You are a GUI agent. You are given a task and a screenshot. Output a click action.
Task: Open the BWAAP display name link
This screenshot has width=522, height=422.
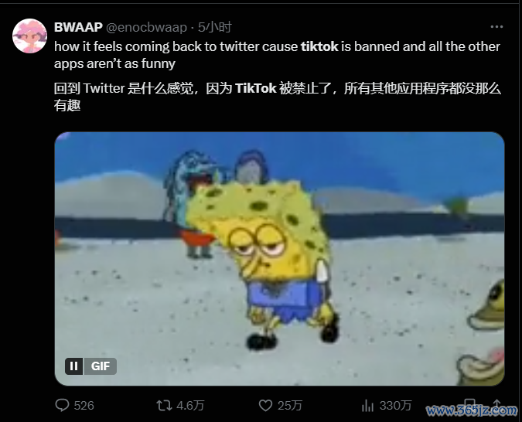tap(78, 27)
